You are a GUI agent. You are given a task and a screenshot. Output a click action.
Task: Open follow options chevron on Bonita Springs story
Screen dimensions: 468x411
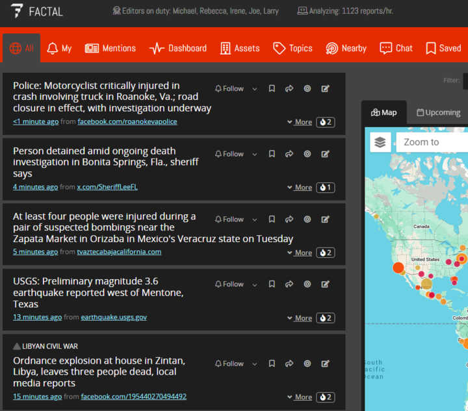coord(255,154)
